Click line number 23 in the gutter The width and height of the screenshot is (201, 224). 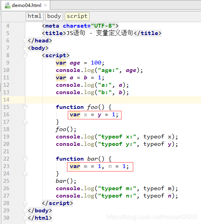click(x=6, y=166)
